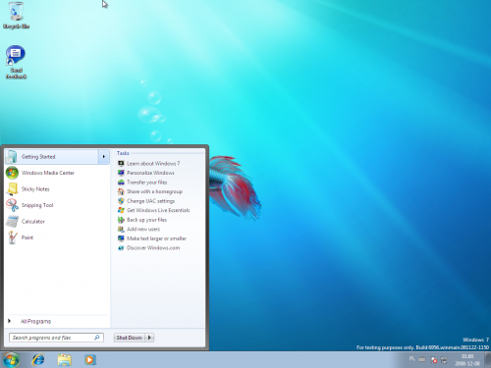The width and height of the screenshot is (491, 368).
Task: Click the Sticky Notes yellow note icon
Action: 12,189
